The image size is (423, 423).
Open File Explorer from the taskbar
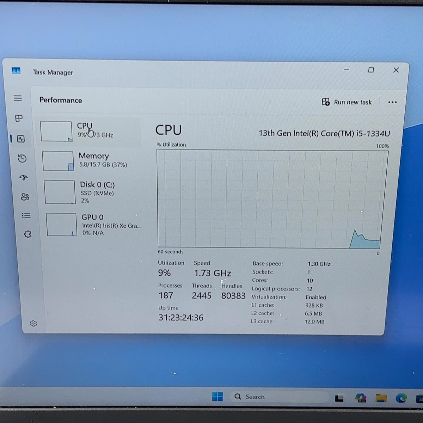click(381, 398)
